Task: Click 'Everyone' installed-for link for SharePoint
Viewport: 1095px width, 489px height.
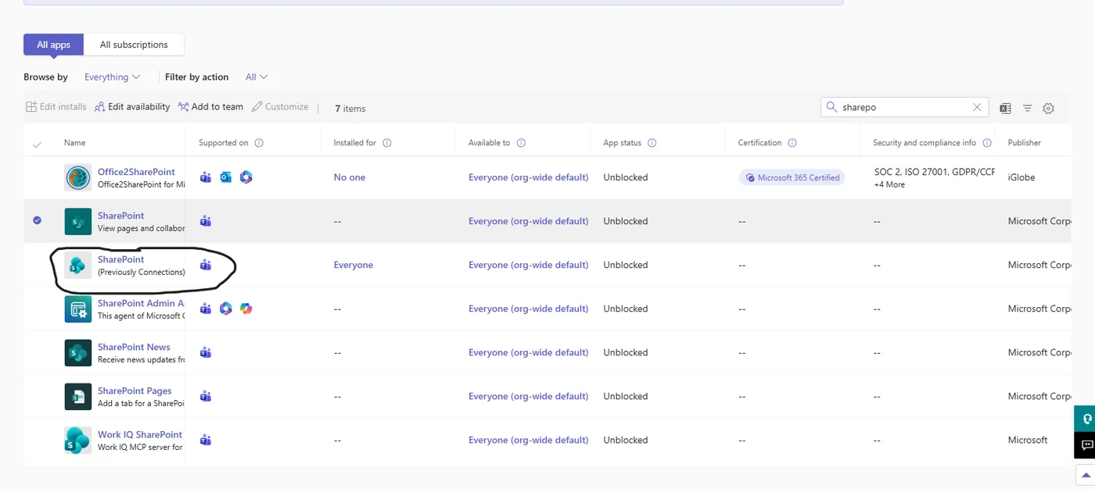Action: [354, 265]
